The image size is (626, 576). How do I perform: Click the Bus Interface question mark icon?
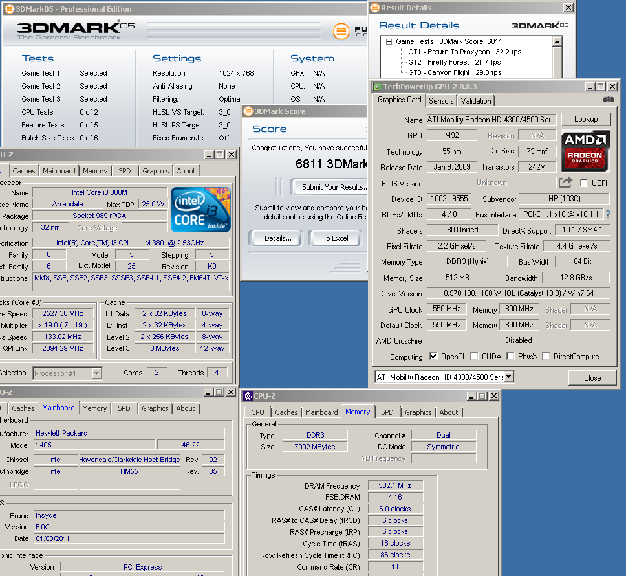click(x=608, y=214)
